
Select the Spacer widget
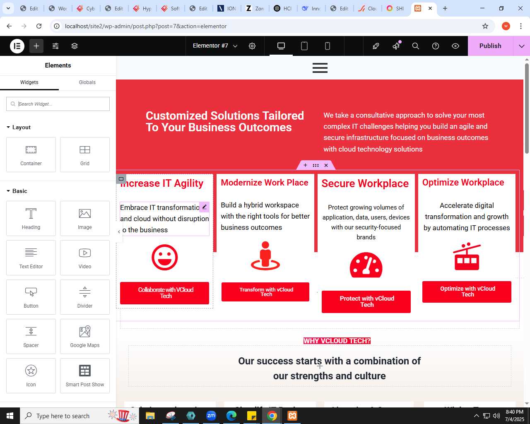31,336
